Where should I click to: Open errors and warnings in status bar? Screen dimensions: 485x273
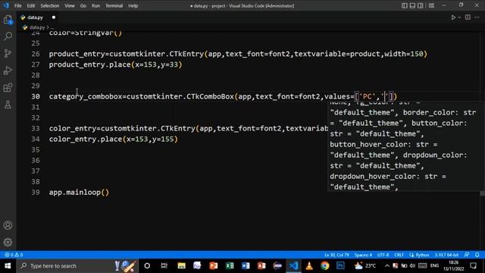click(x=14, y=255)
